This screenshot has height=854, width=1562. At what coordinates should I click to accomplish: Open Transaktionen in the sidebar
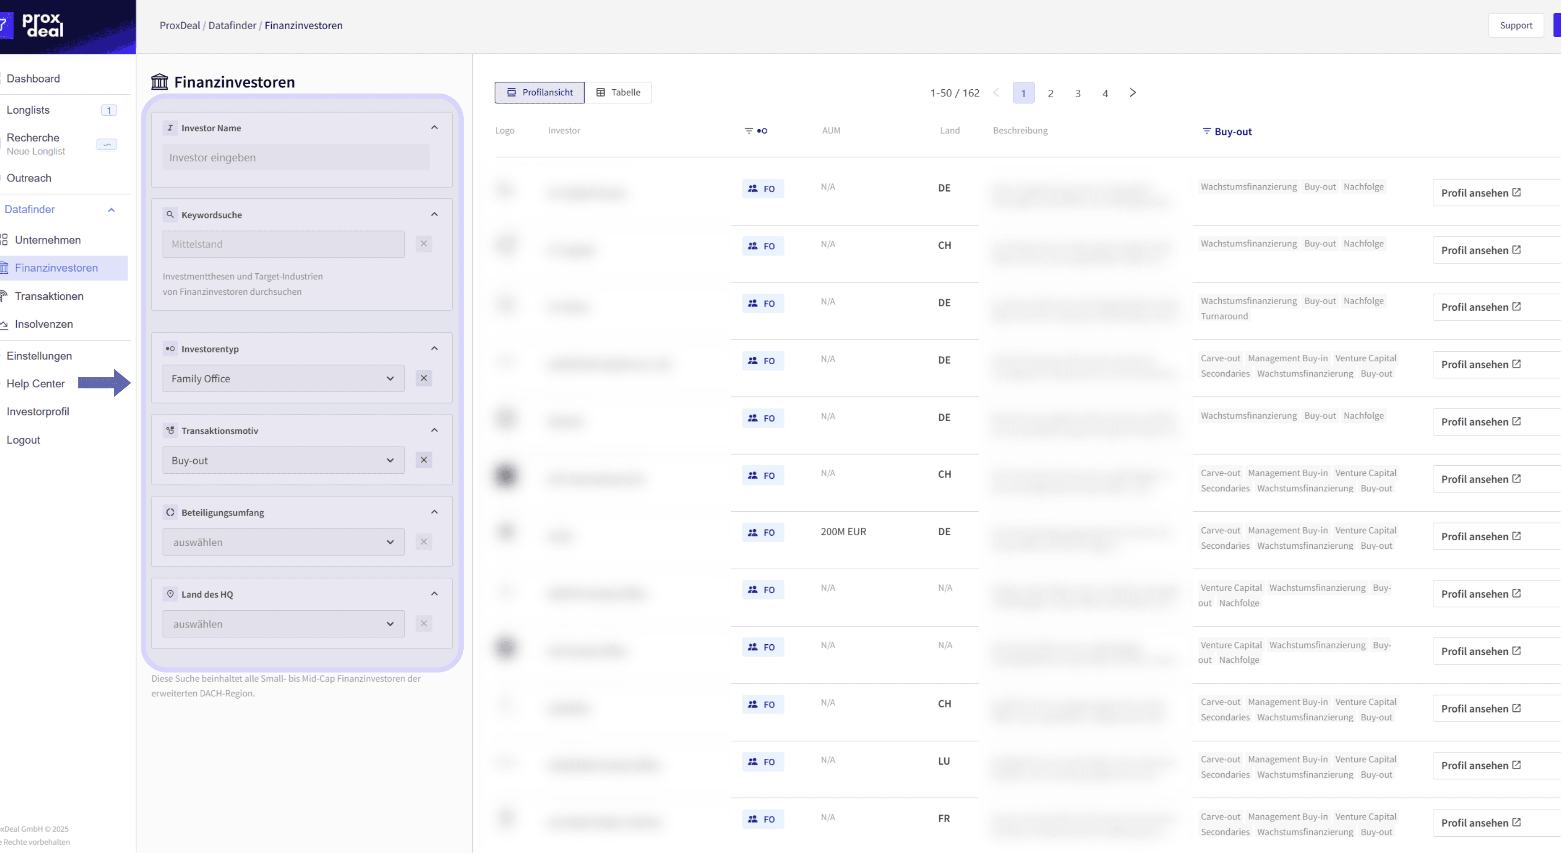click(49, 296)
